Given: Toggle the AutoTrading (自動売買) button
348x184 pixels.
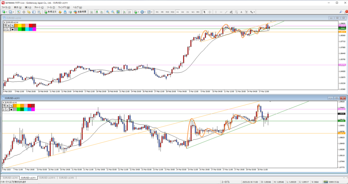Looking at the screenshot, I should [x=80, y=12].
